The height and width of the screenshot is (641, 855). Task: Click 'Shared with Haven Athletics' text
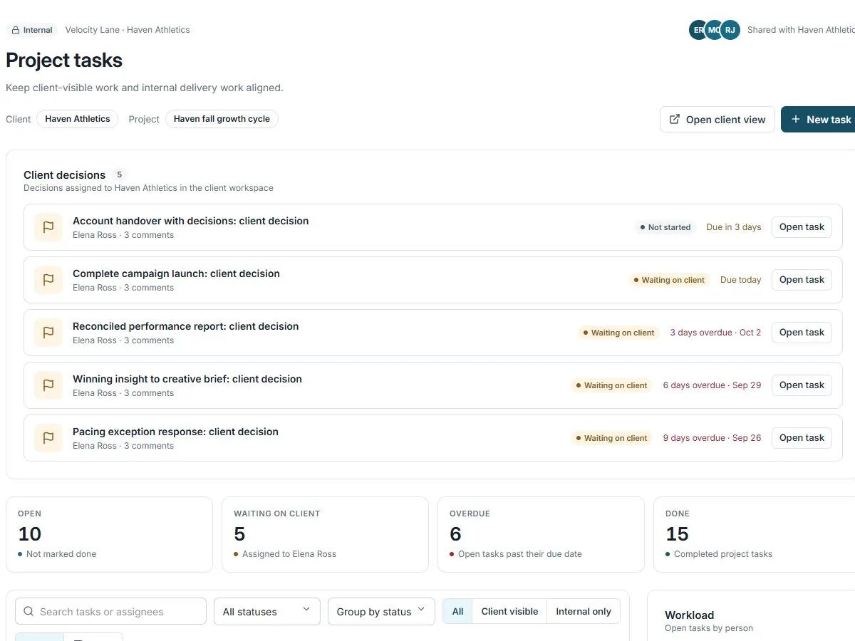[801, 30]
